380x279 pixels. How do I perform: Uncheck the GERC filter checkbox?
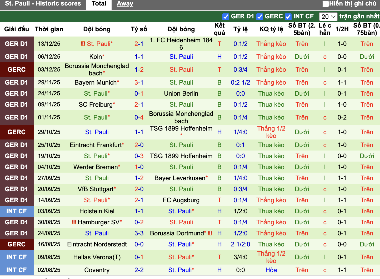pyautogui.click(x=259, y=17)
